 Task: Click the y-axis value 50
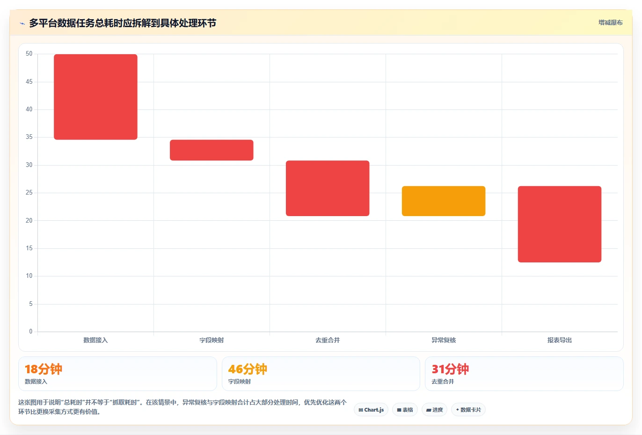[x=29, y=54]
